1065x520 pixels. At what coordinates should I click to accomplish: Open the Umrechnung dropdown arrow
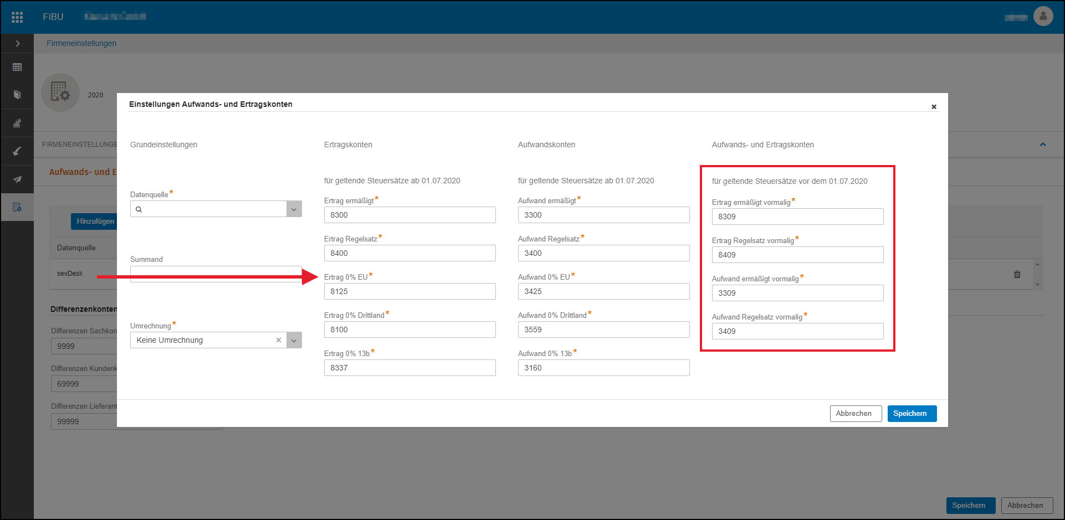point(294,340)
